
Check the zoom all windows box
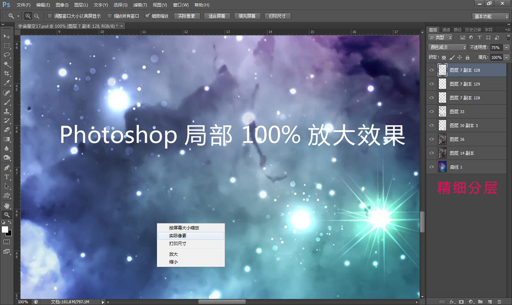click(x=110, y=16)
